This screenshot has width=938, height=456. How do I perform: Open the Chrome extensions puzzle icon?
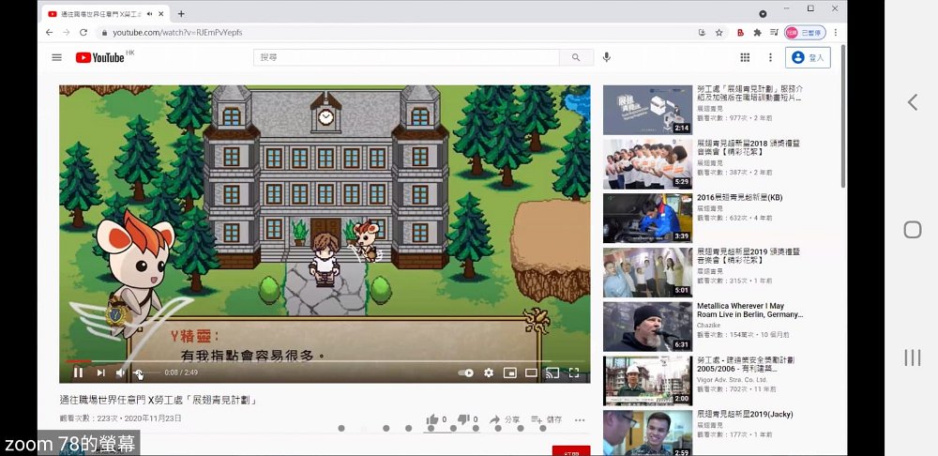pyautogui.click(x=757, y=32)
